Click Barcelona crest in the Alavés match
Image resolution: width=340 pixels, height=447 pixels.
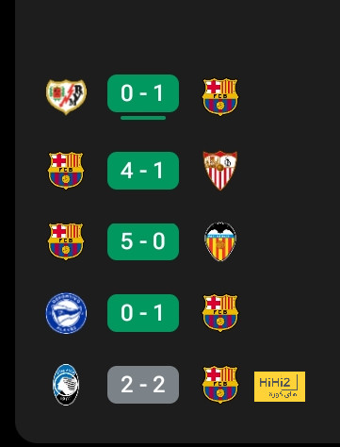coord(220,313)
